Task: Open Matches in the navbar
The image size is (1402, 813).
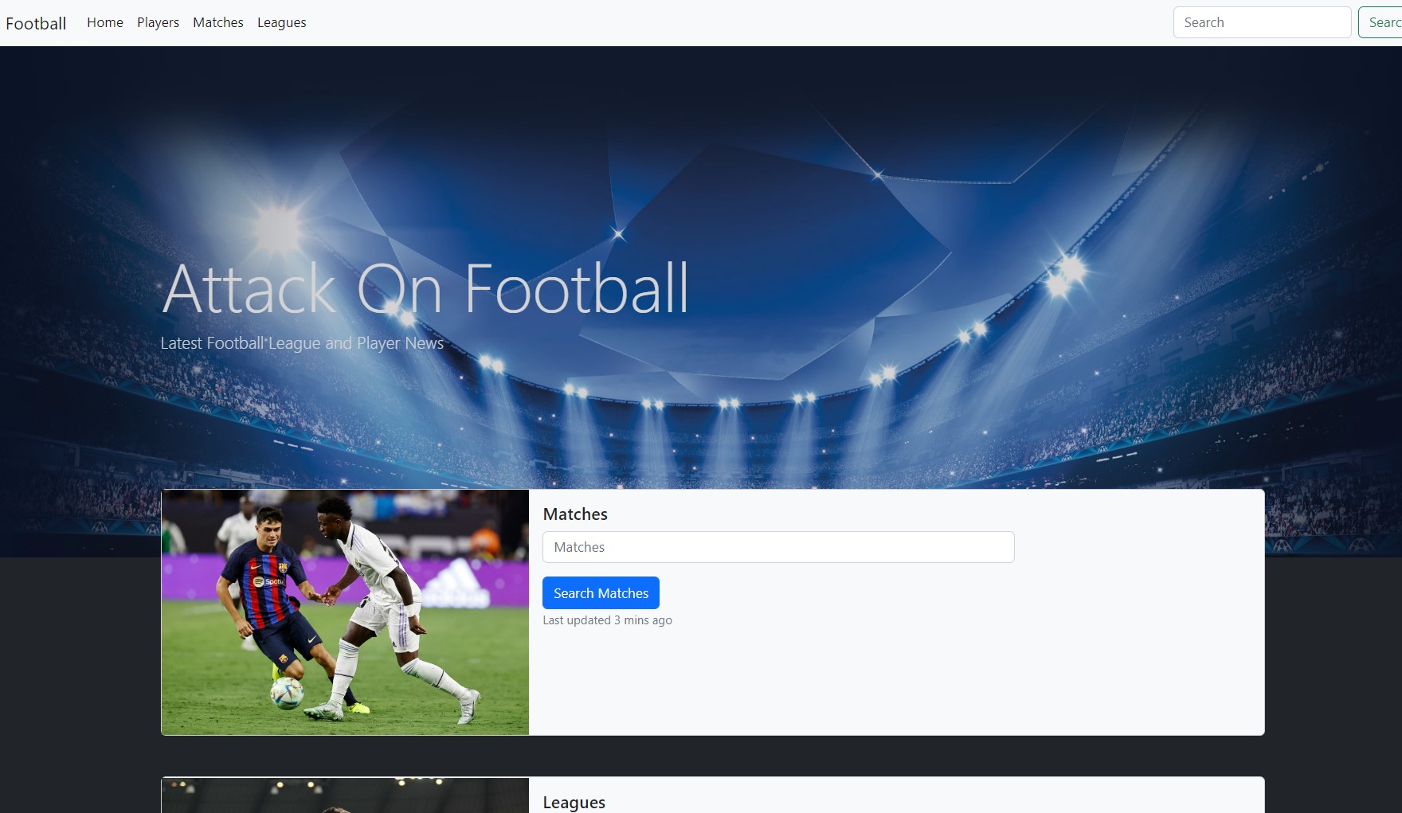Action: click(218, 22)
